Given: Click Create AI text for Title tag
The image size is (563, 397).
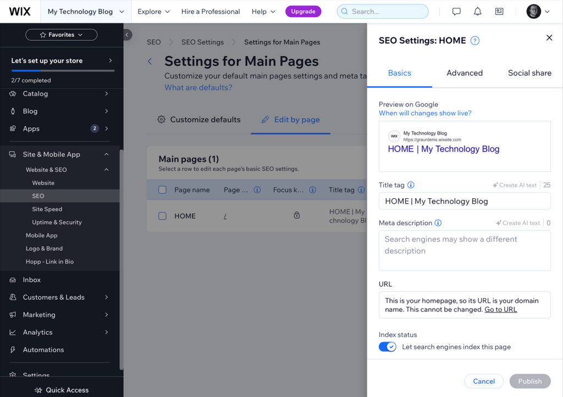Looking at the screenshot, I should tap(515, 185).
